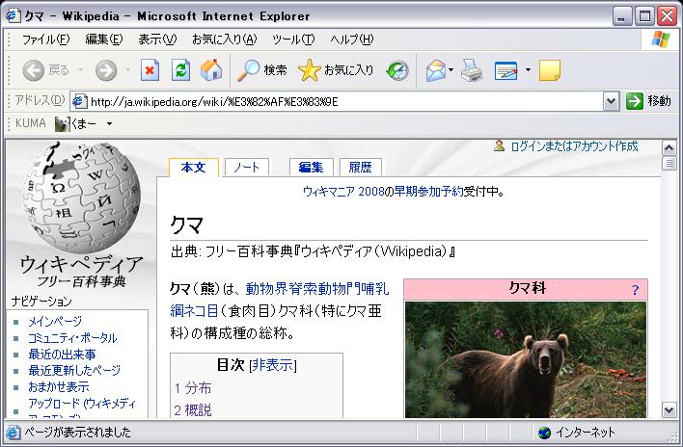Screen dimensions: 683x447
Task: Open the 編集(E) menu
Action: click(x=104, y=39)
